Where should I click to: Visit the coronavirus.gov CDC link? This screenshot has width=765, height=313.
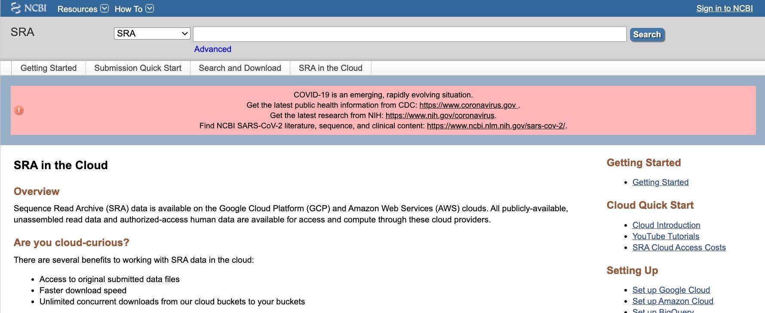[467, 105]
